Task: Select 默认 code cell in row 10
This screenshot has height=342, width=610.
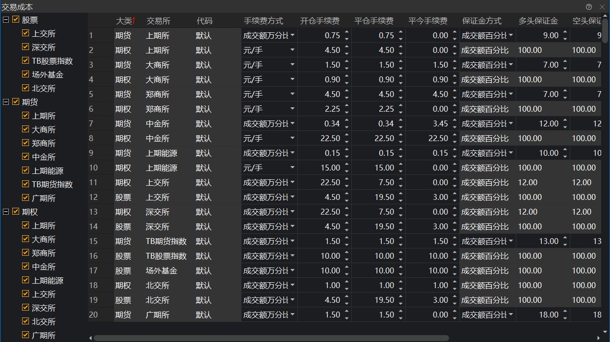Action: 204,168
